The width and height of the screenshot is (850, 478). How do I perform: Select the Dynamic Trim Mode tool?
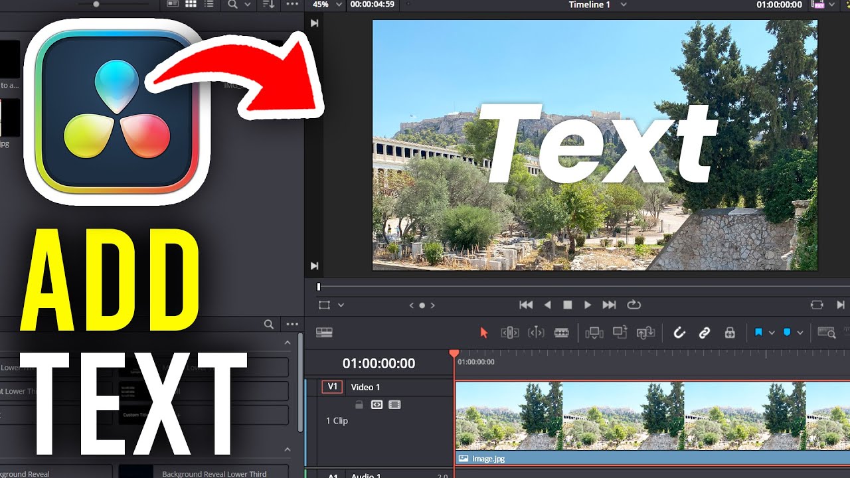pos(536,333)
